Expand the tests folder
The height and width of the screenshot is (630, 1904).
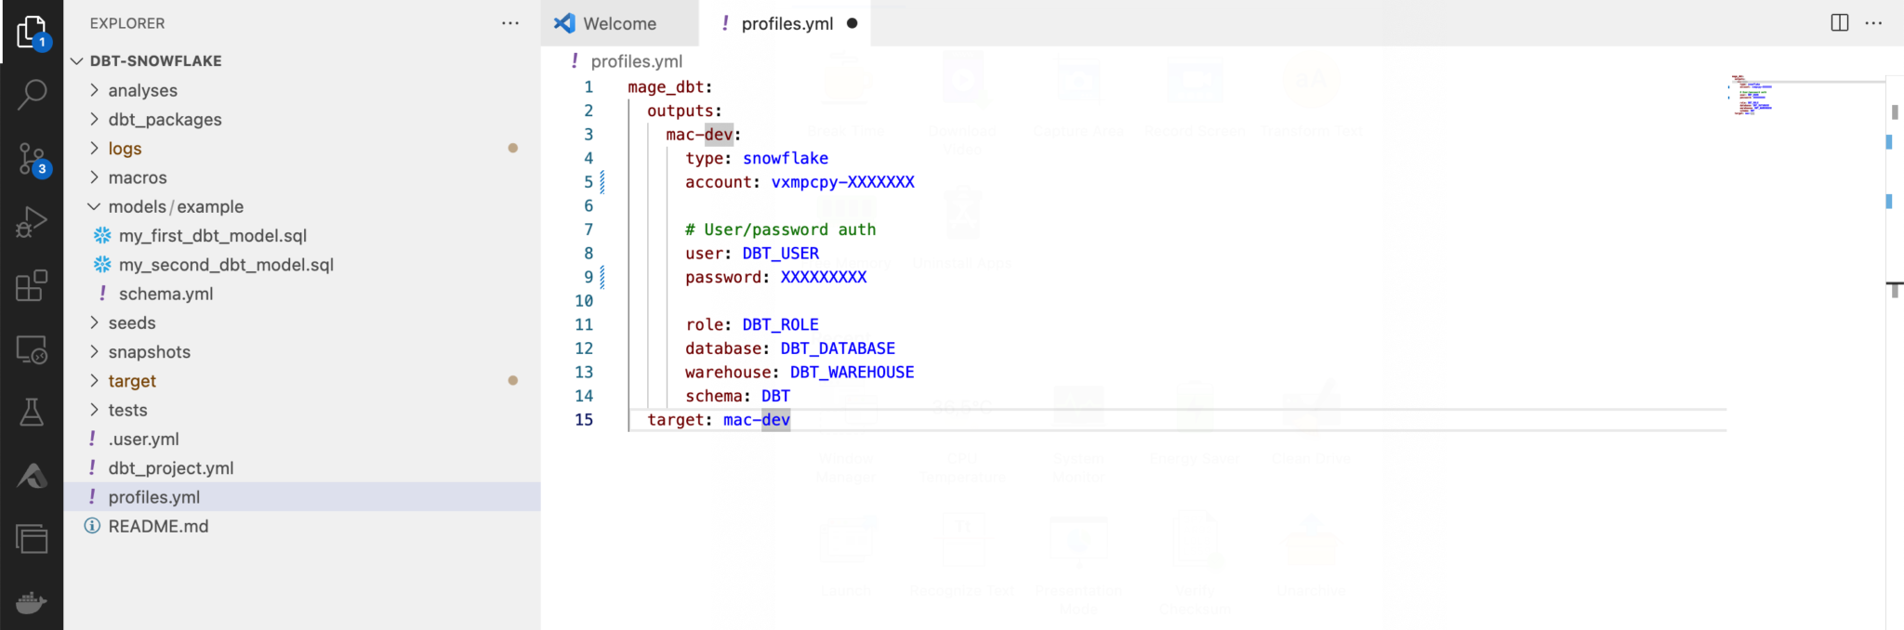[x=94, y=410]
